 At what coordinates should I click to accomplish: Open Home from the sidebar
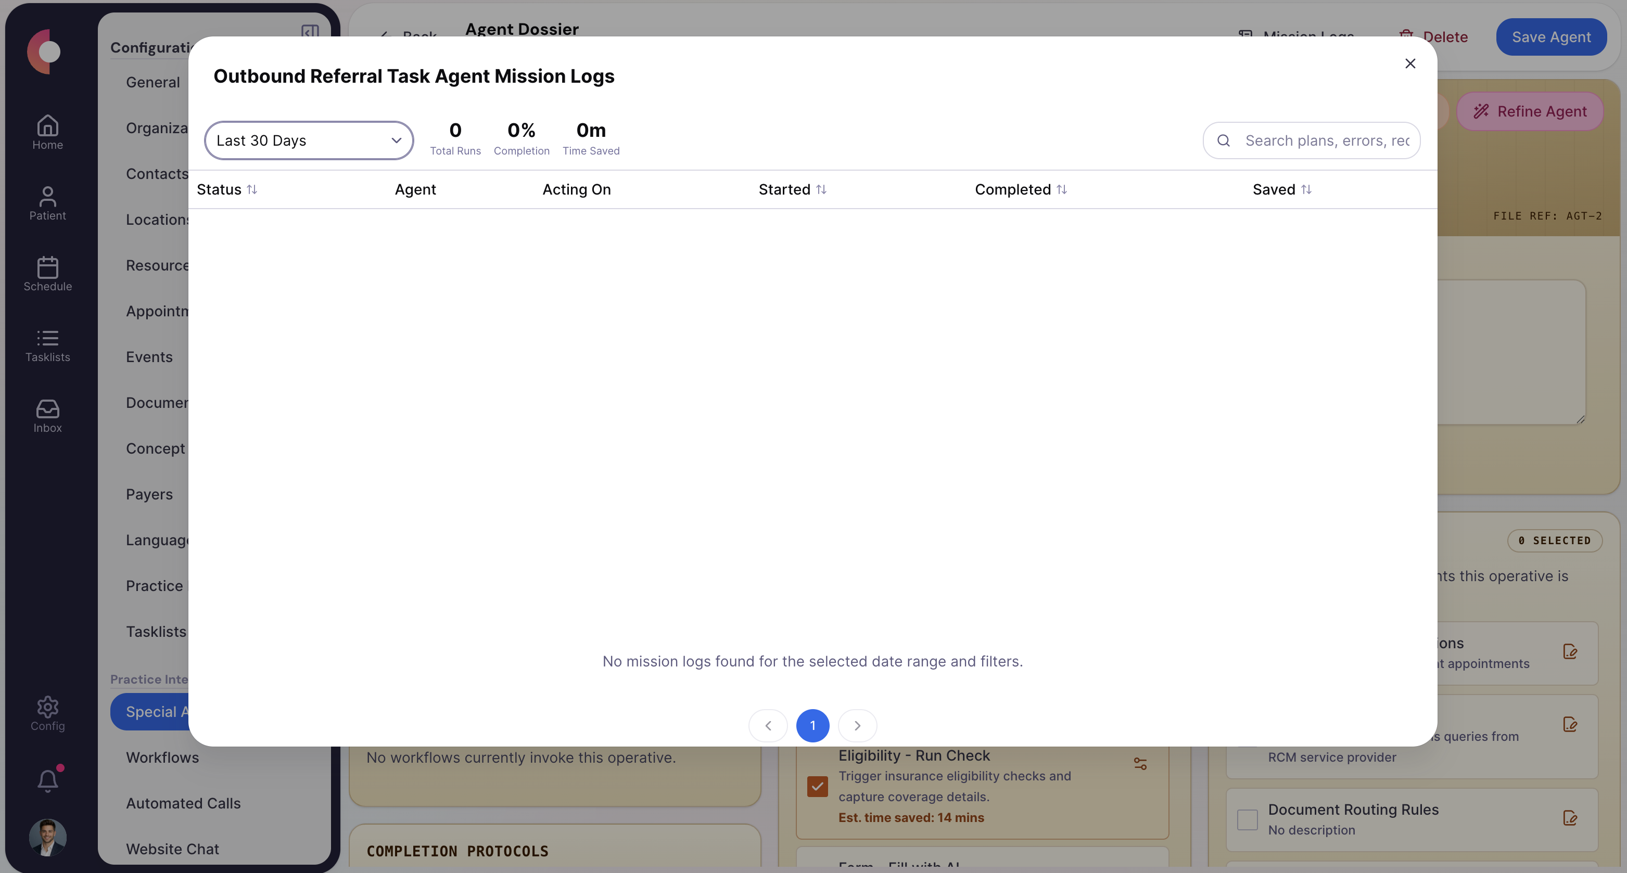pos(47,131)
